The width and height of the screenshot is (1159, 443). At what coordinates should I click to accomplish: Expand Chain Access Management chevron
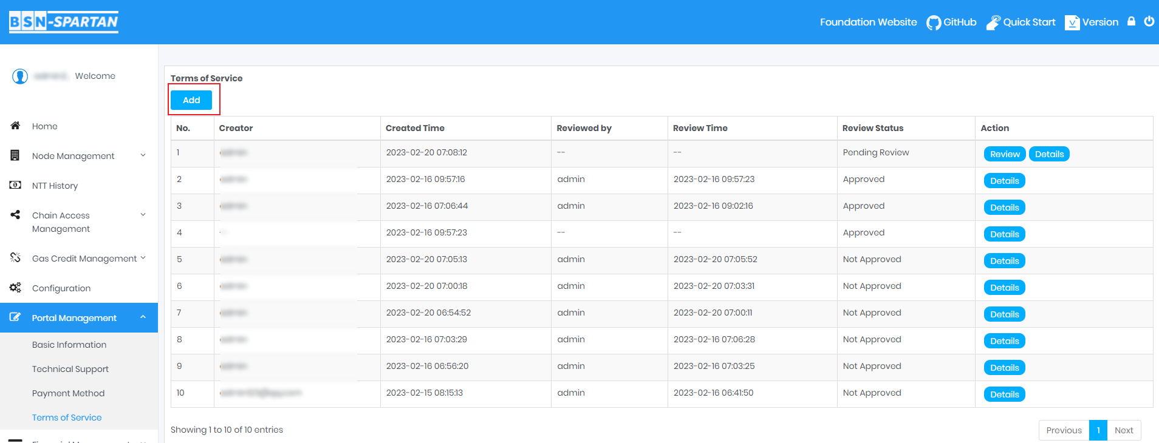point(143,215)
